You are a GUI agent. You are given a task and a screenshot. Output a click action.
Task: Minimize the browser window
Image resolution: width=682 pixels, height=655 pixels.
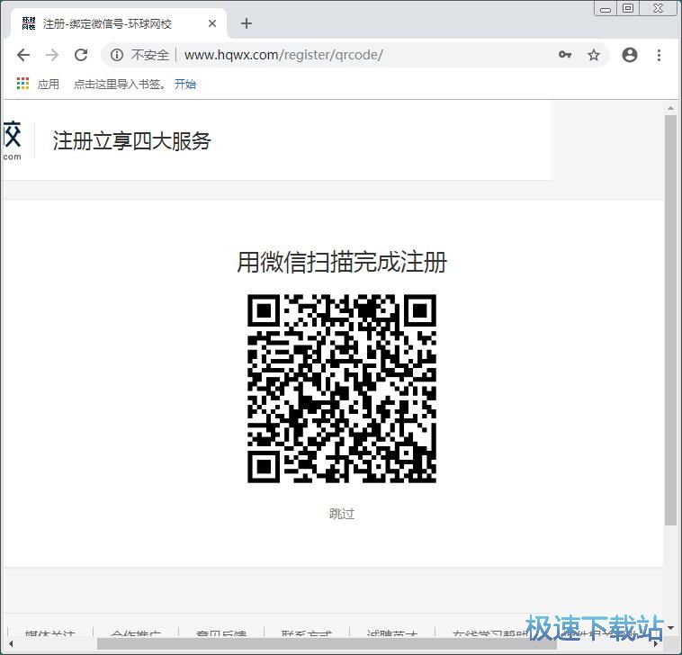(606, 8)
